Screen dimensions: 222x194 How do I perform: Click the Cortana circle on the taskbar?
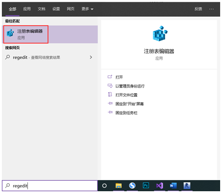click(x=104, y=186)
